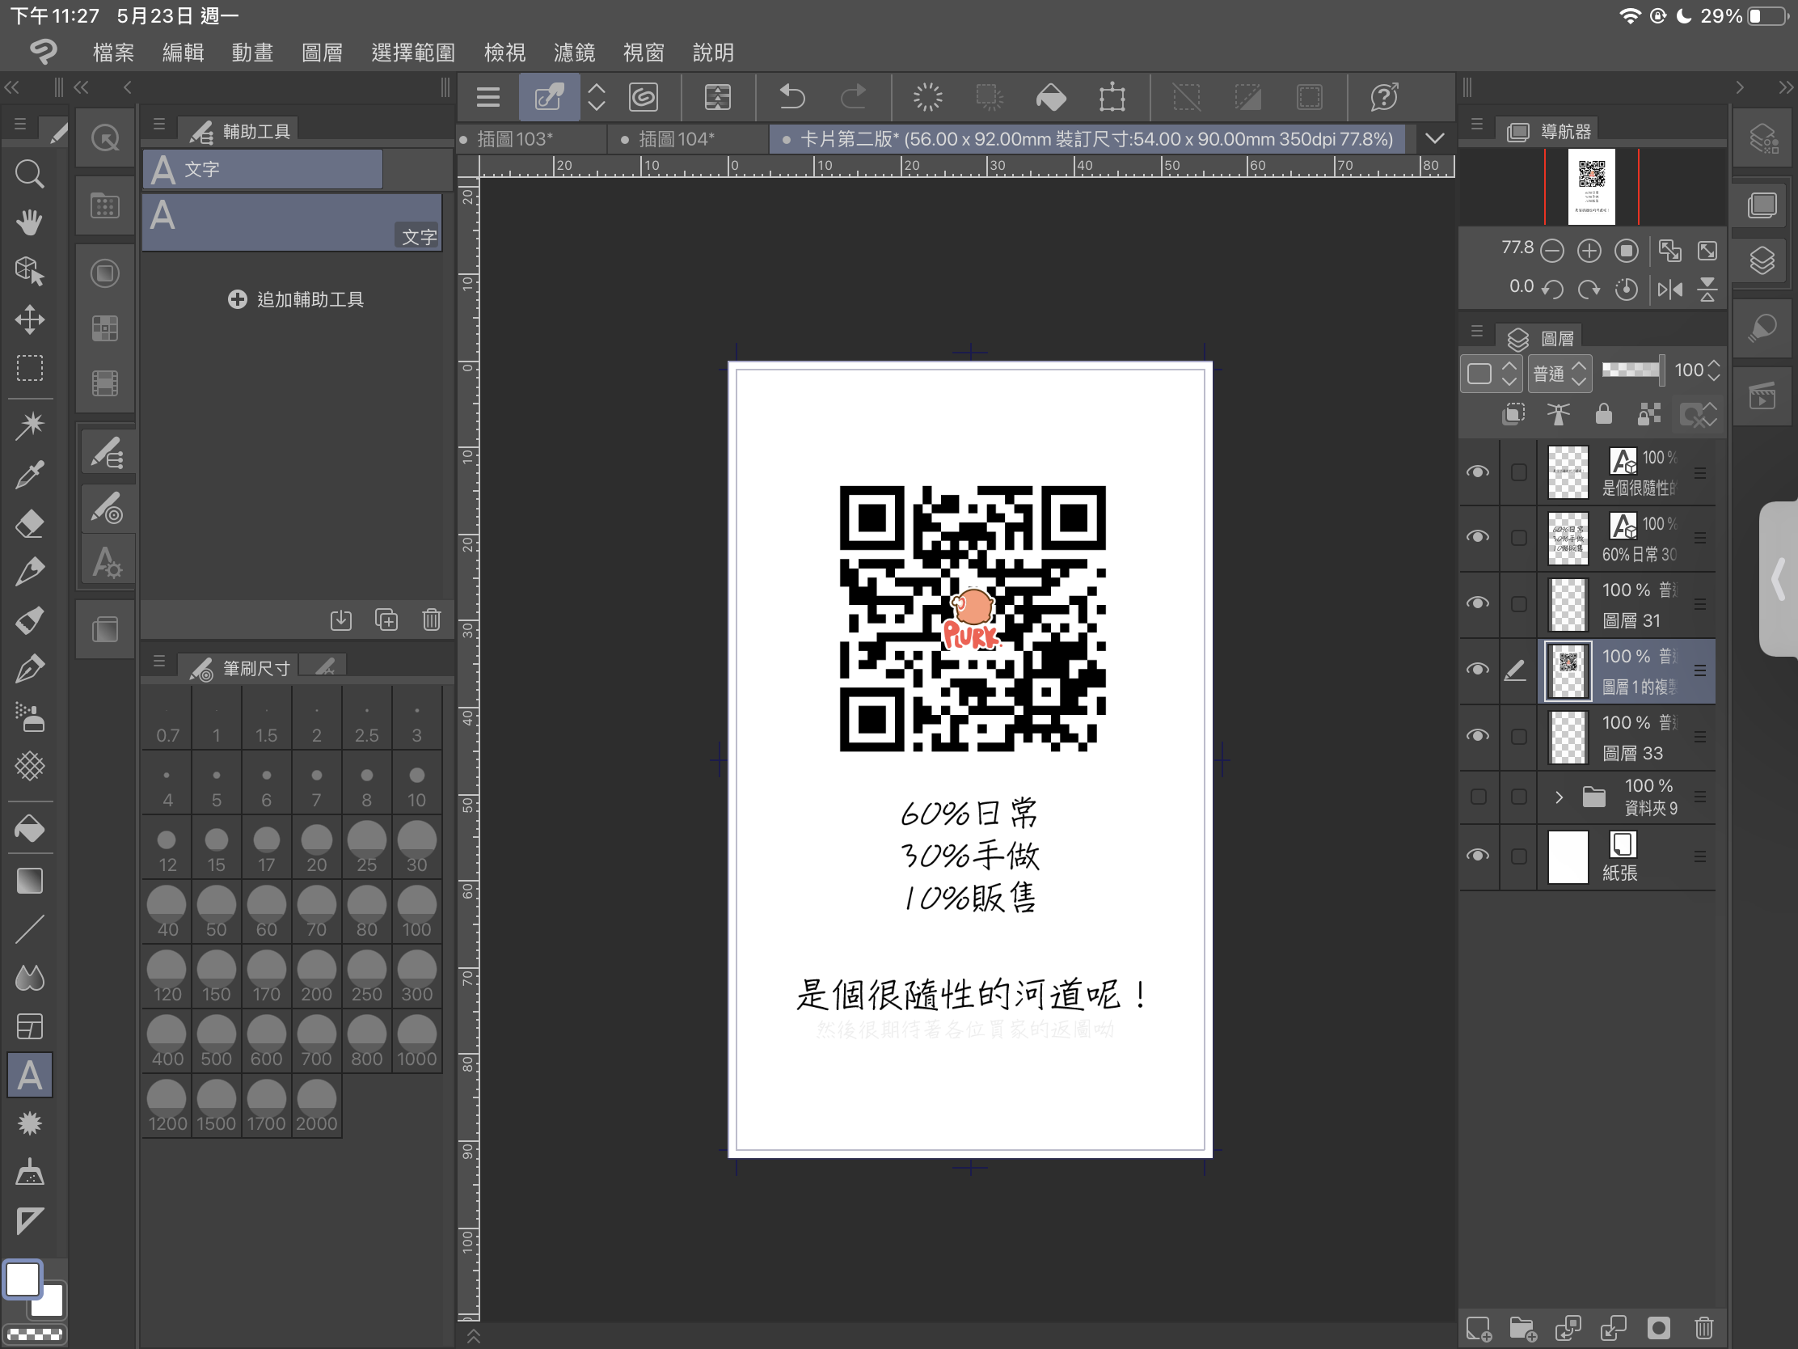Flip canvas horizontally in navigator
1798x1349 pixels.
[x=1669, y=289]
